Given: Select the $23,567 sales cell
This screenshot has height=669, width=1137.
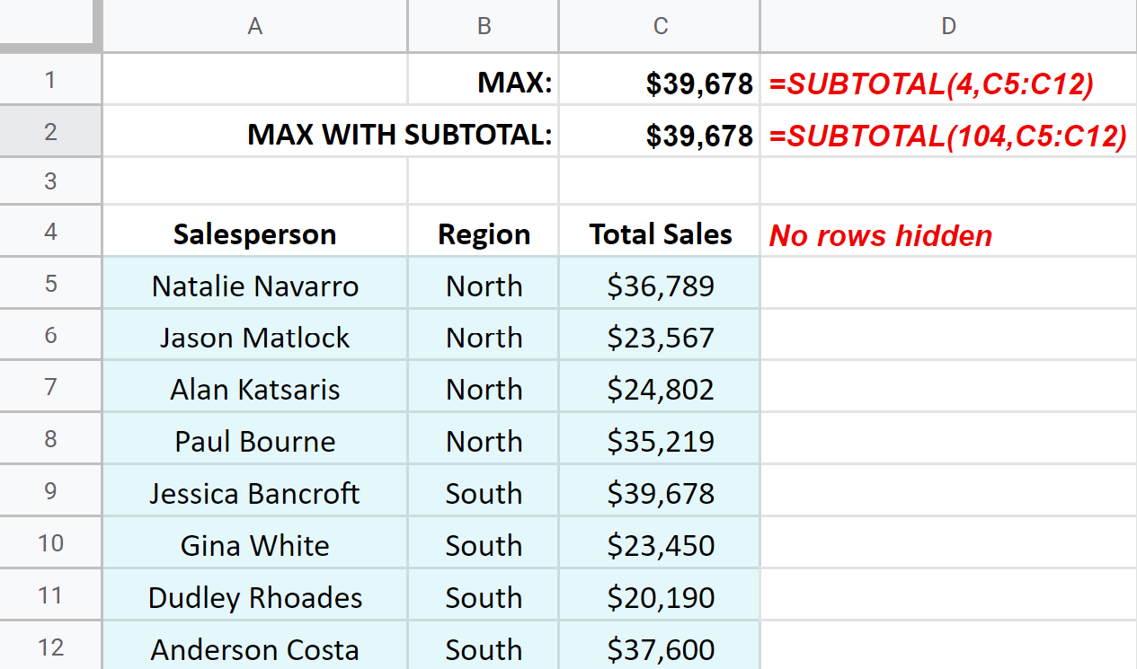Looking at the screenshot, I should 660,335.
